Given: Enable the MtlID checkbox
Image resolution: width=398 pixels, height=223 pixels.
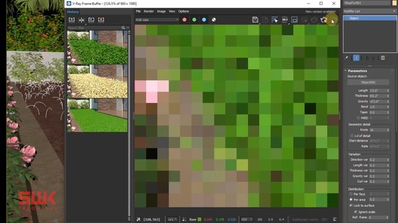Looking at the screenshot, I should coord(358,118).
